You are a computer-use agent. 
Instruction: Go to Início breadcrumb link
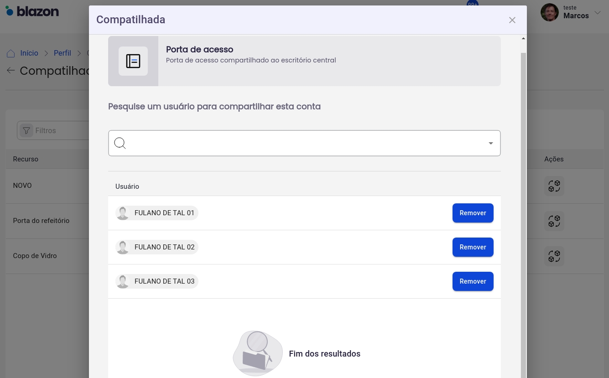29,53
